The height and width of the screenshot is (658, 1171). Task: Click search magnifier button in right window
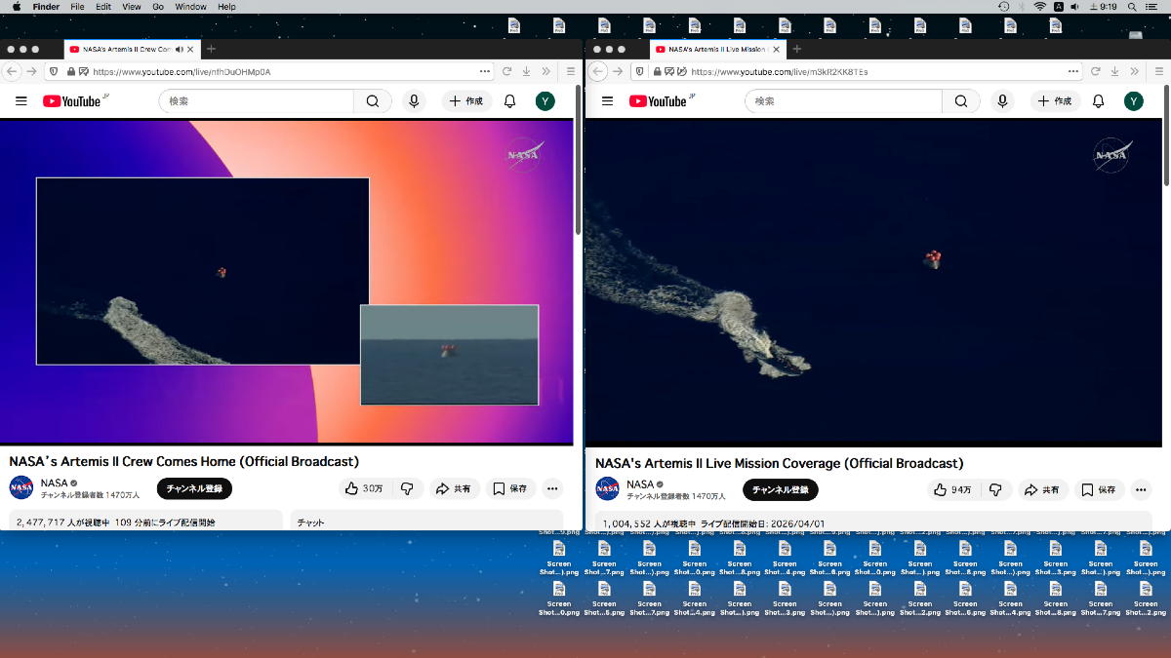[x=960, y=101]
